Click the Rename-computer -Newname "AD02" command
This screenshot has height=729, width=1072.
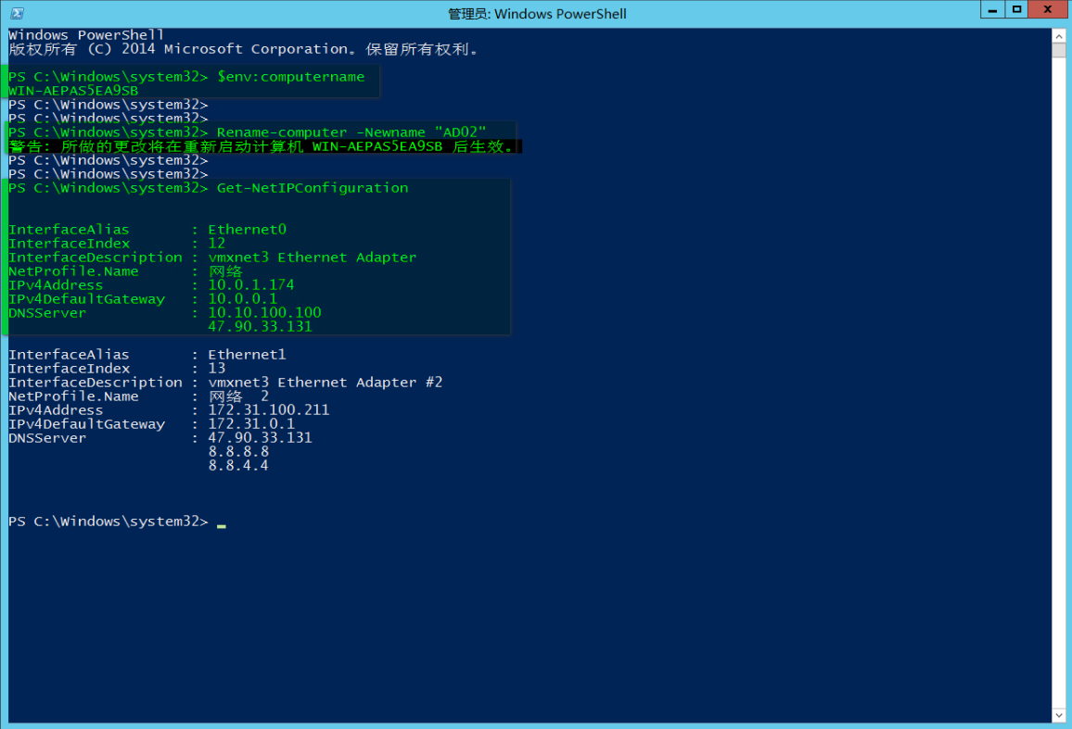351,132
